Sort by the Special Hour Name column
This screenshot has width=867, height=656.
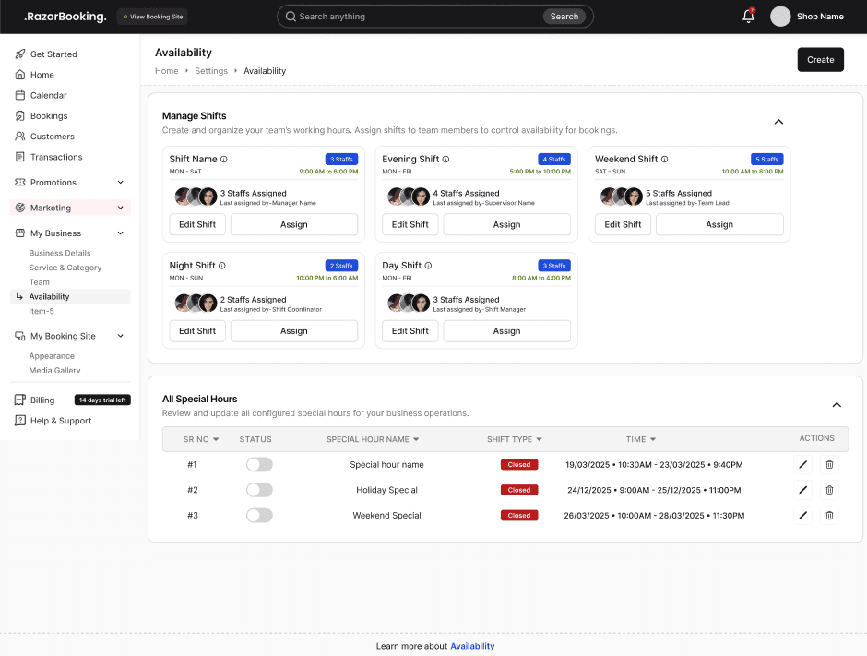(416, 439)
